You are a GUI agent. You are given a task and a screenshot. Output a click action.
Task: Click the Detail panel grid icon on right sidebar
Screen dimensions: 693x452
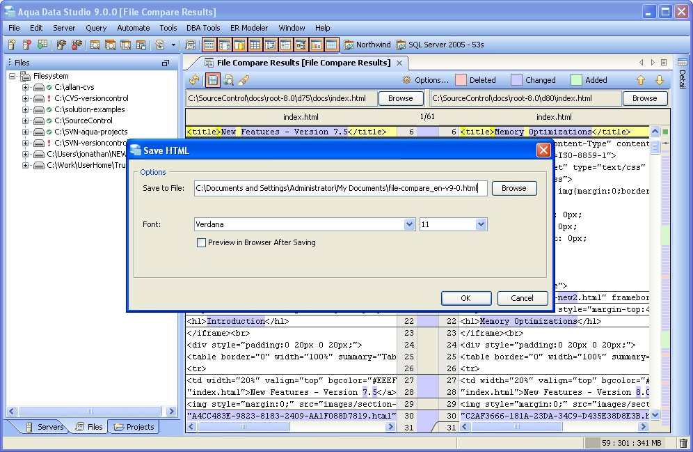click(x=683, y=62)
